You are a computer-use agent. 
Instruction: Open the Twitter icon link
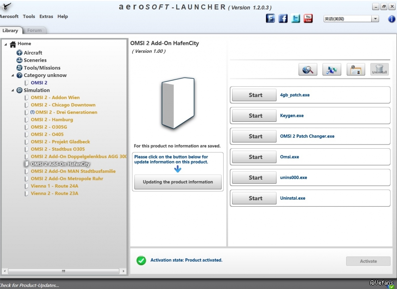tap(296, 19)
